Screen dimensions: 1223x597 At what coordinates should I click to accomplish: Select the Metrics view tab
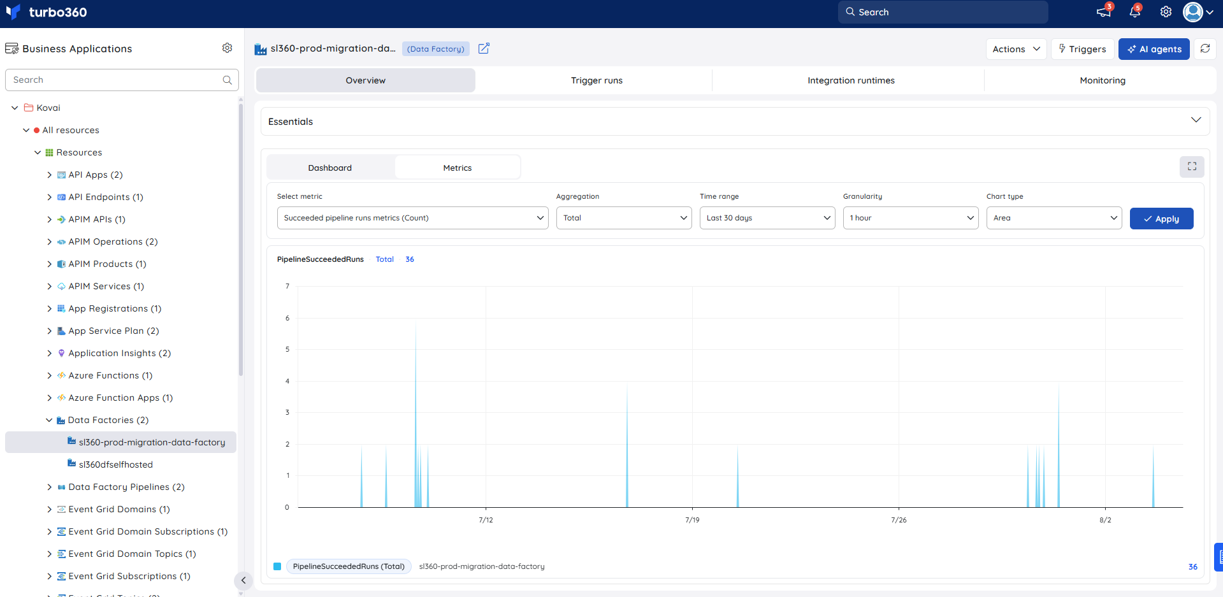click(458, 168)
